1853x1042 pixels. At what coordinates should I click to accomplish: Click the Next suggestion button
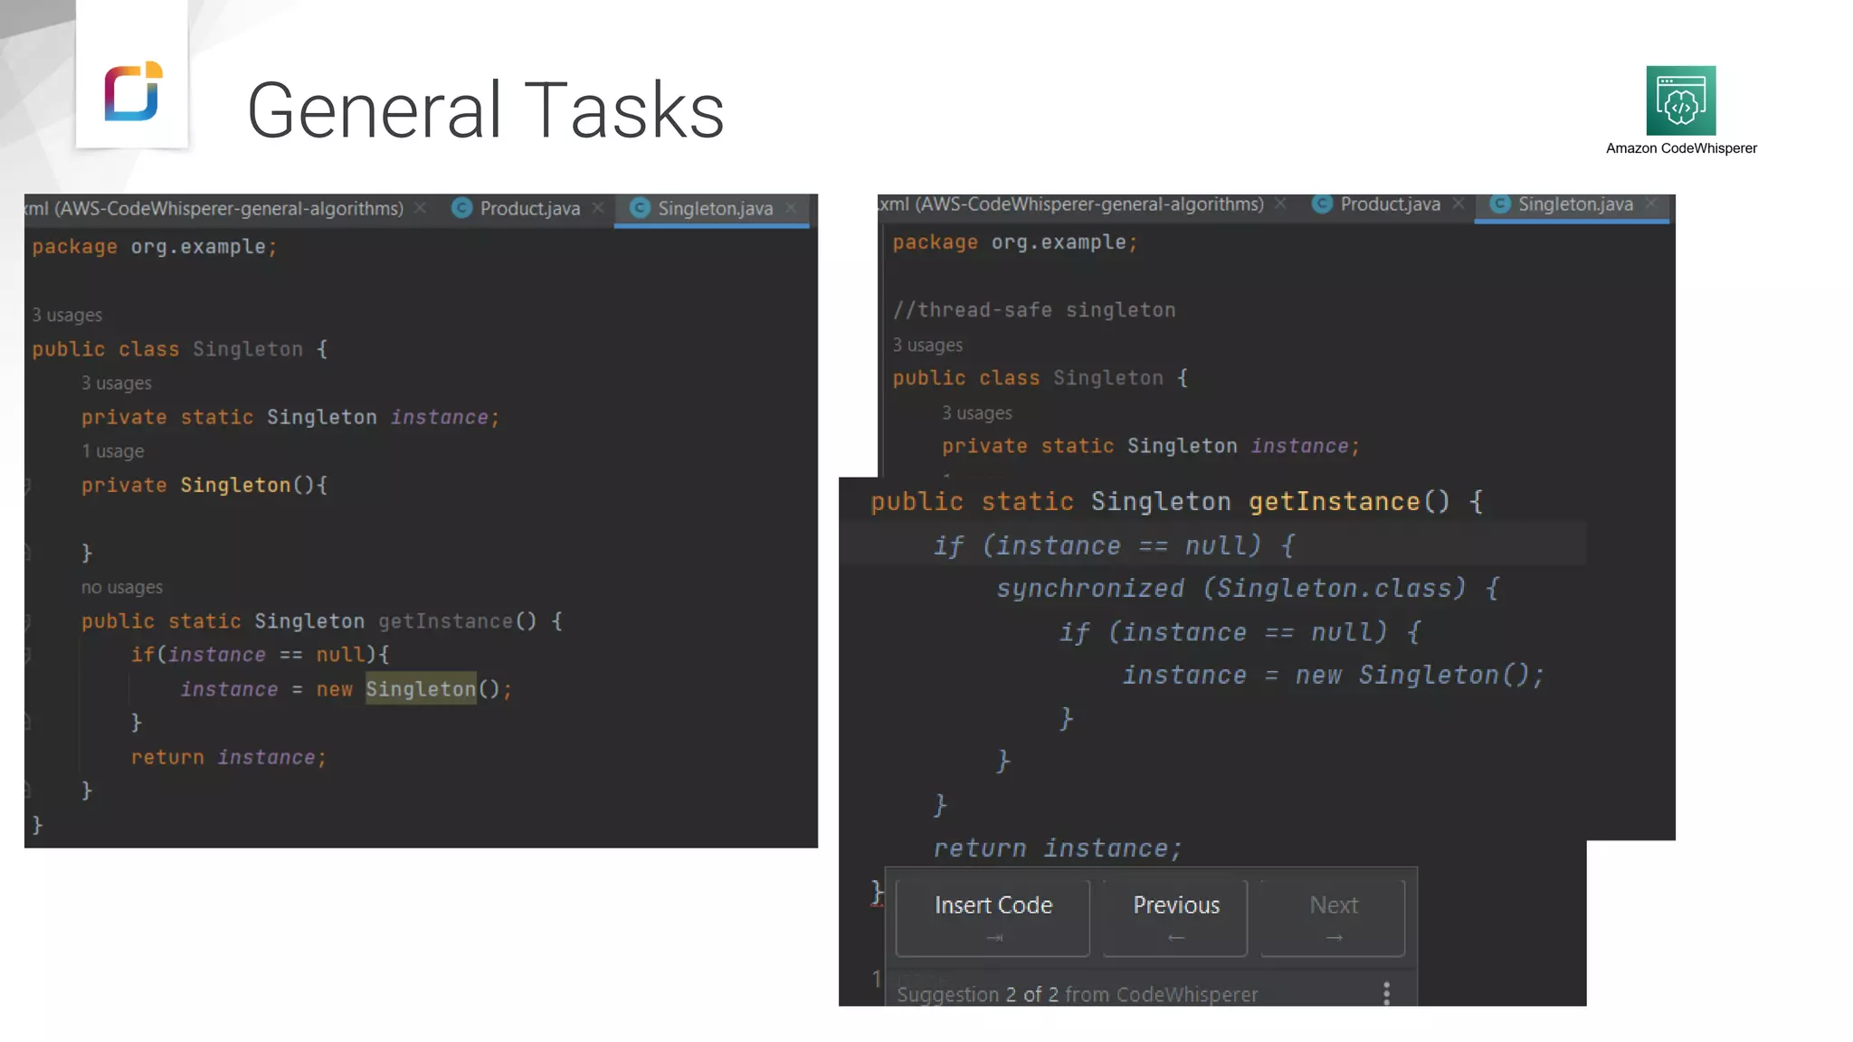pyautogui.click(x=1333, y=916)
